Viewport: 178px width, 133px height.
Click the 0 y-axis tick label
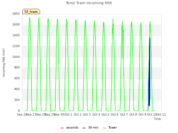pyautogui.click(x=19, y=111)
